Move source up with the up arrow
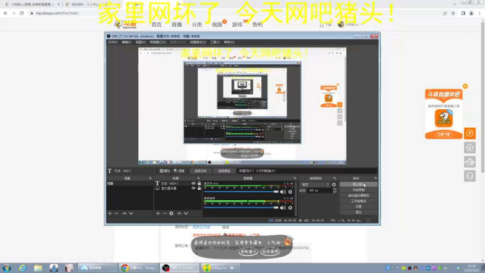 point(179,214)
